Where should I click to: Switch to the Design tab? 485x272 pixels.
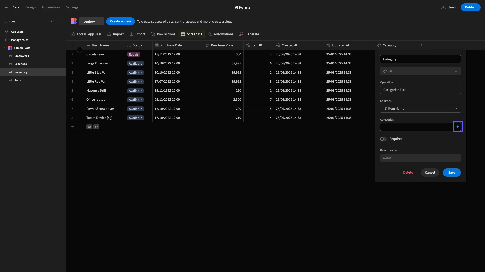[30, 7]
